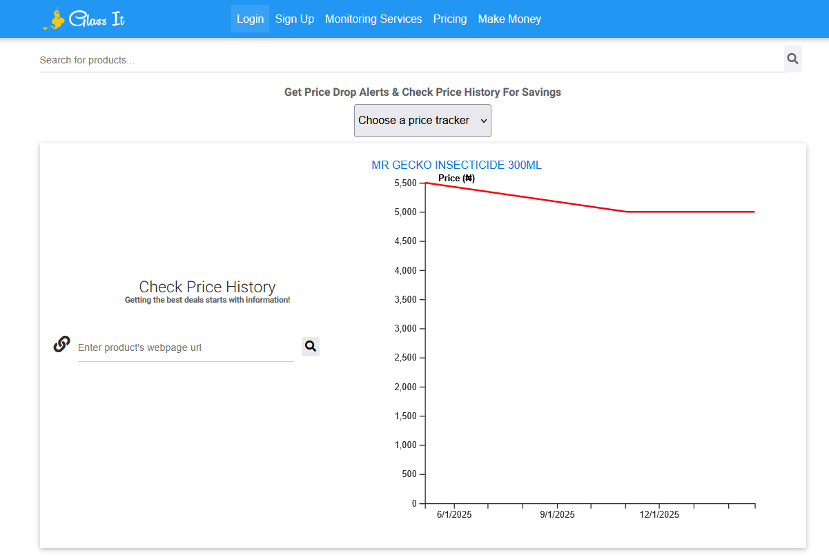Click the Get Price Drop Alerts heading text
829x557 pixels.
point(422,92)
